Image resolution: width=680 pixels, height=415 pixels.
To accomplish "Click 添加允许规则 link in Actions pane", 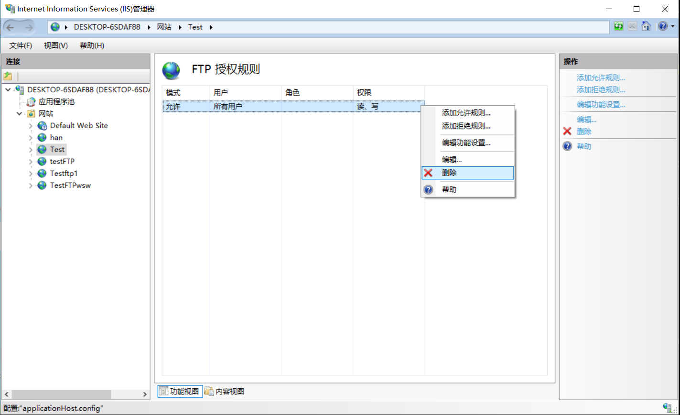I will tap(601, 78).
